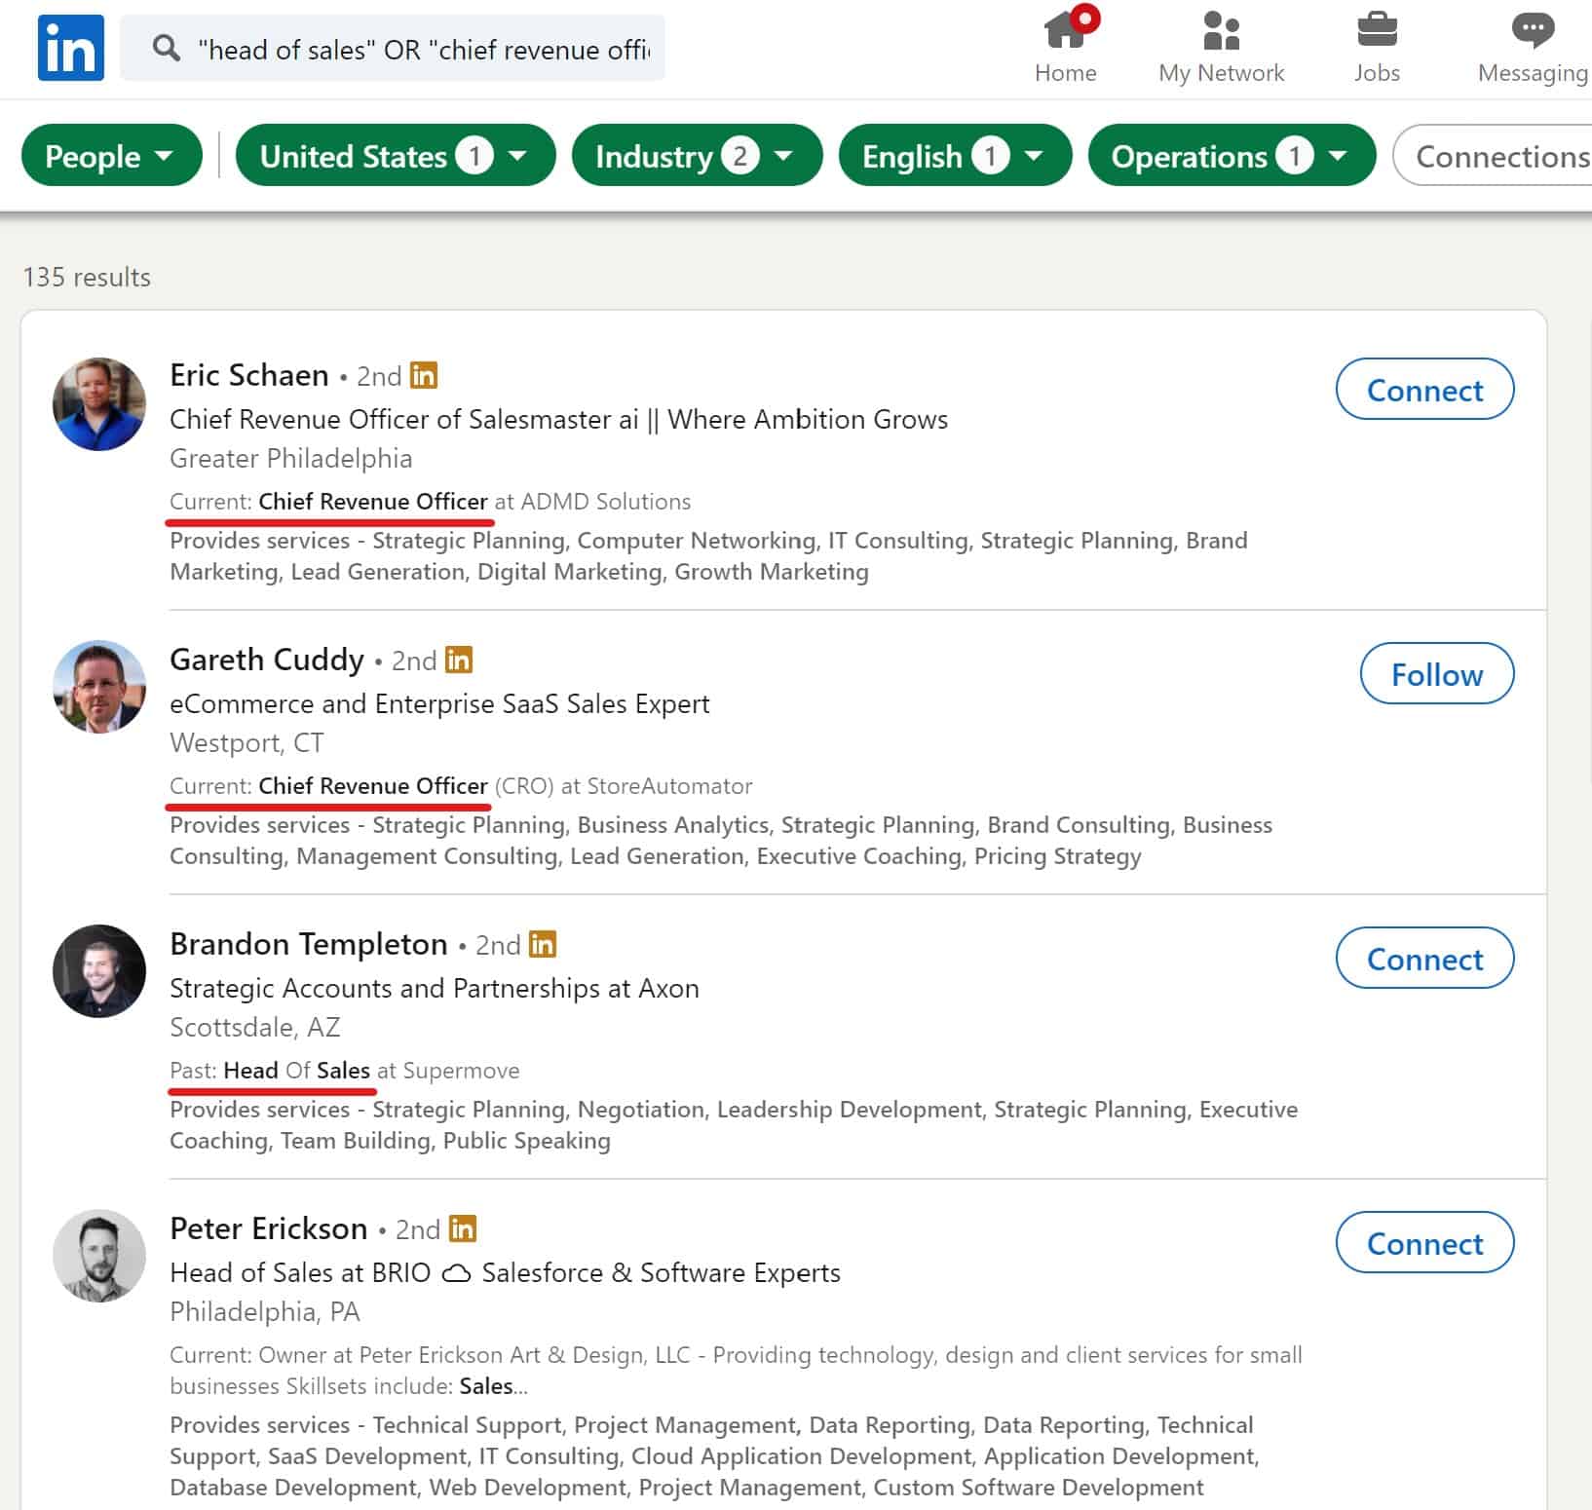
Task: Open the Home feed icon
Action: [x=1065, y=31]
